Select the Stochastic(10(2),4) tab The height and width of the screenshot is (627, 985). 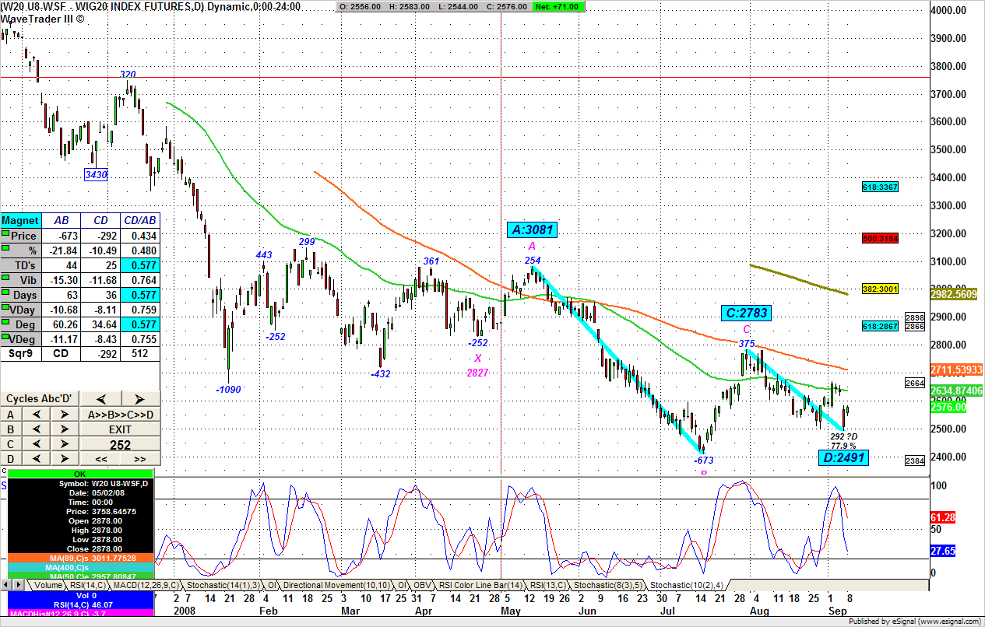click(x=687, y=584)
